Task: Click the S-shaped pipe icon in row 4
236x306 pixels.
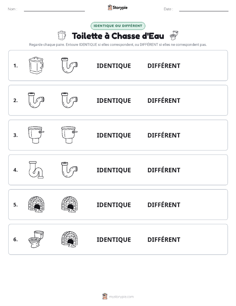Action: 36,170
